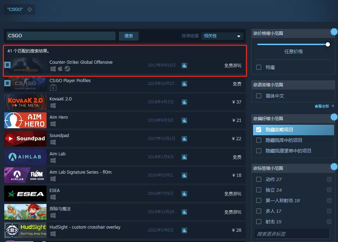Check the 简体中文 language filter

[259, 96]
